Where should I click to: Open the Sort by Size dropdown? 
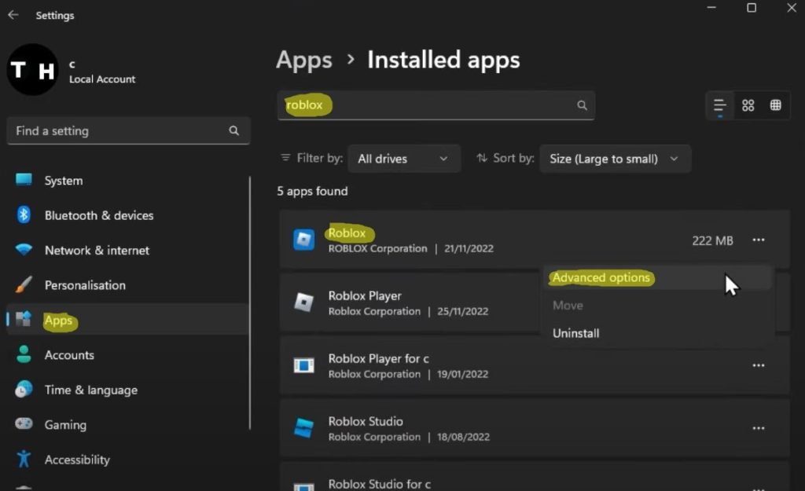615,159
